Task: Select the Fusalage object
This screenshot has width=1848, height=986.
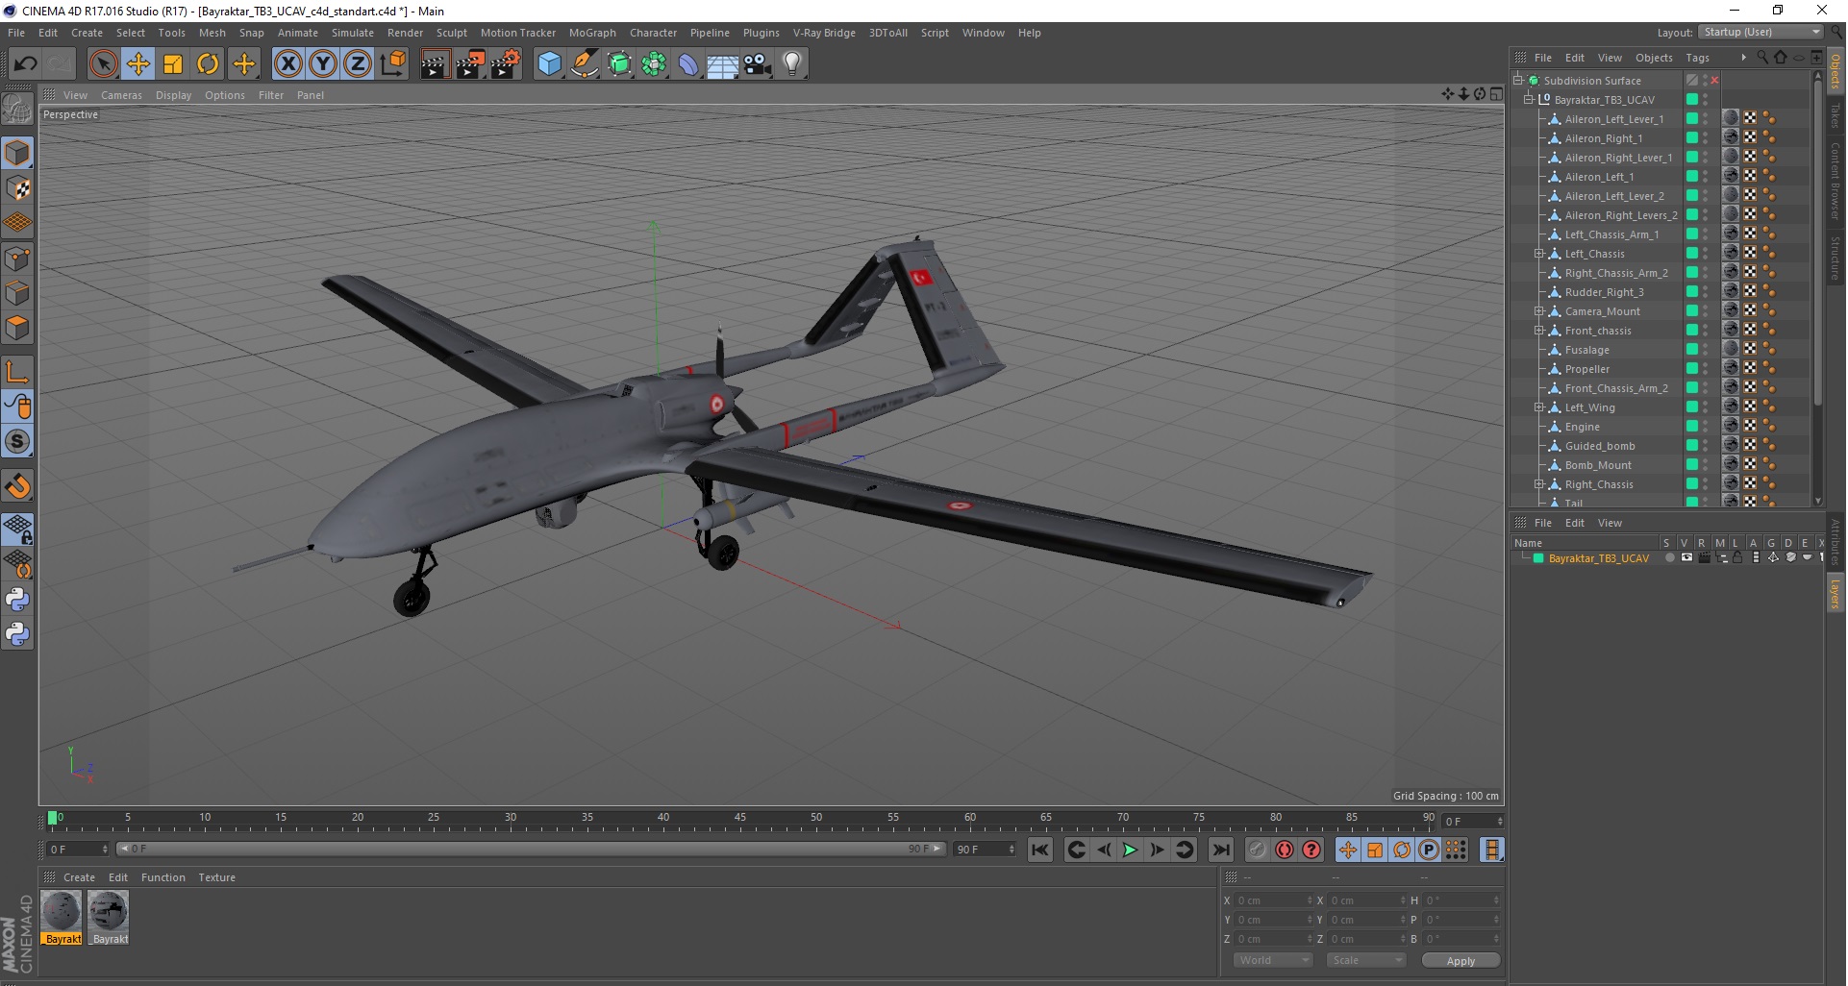Action: (1586, 350)
